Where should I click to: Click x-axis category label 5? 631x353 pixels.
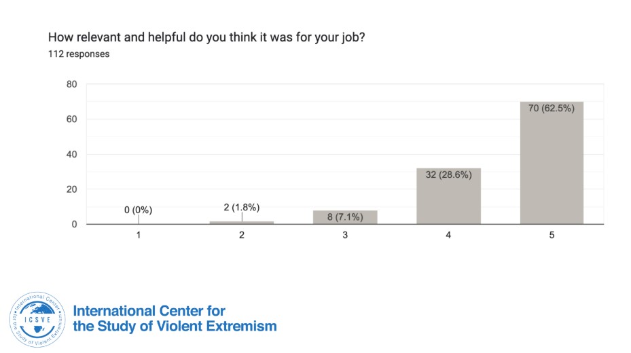tap(552, 235)
